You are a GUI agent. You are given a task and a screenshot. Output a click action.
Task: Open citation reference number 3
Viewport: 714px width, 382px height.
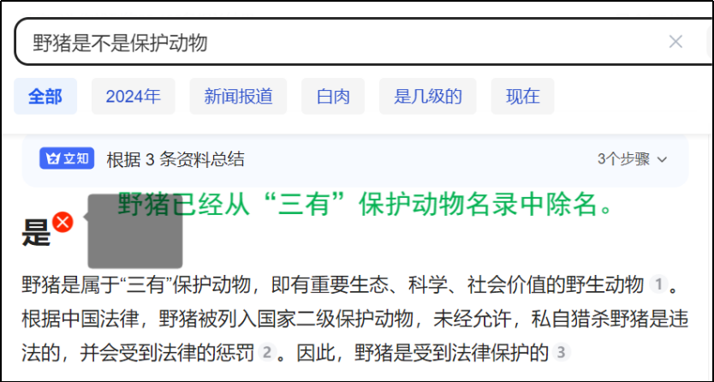point(561,352)
